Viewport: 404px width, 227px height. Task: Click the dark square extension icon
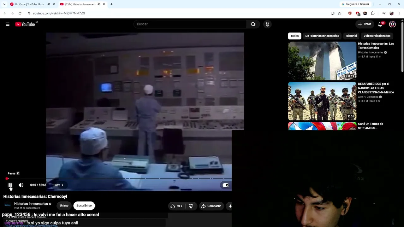(x=365, y=13)
